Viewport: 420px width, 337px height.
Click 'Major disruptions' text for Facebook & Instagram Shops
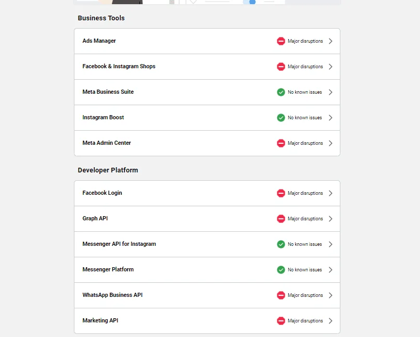coord(305,67)
